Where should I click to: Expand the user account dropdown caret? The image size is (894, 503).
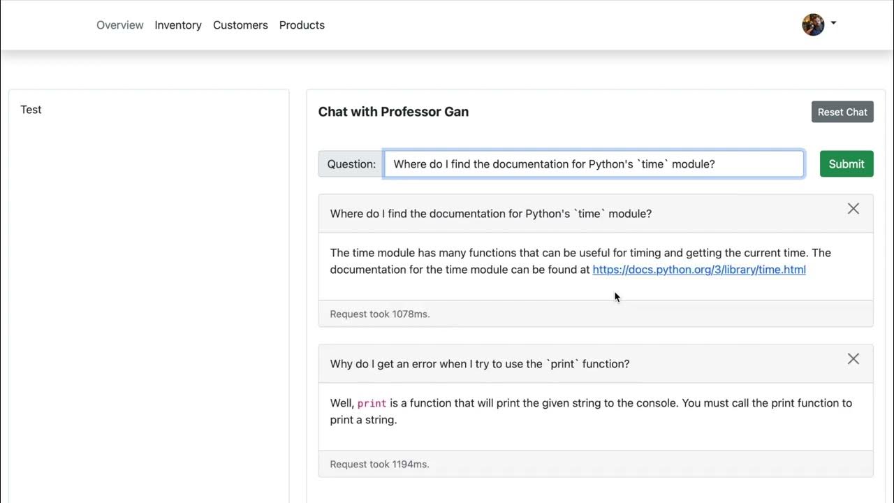coord(833,24)
